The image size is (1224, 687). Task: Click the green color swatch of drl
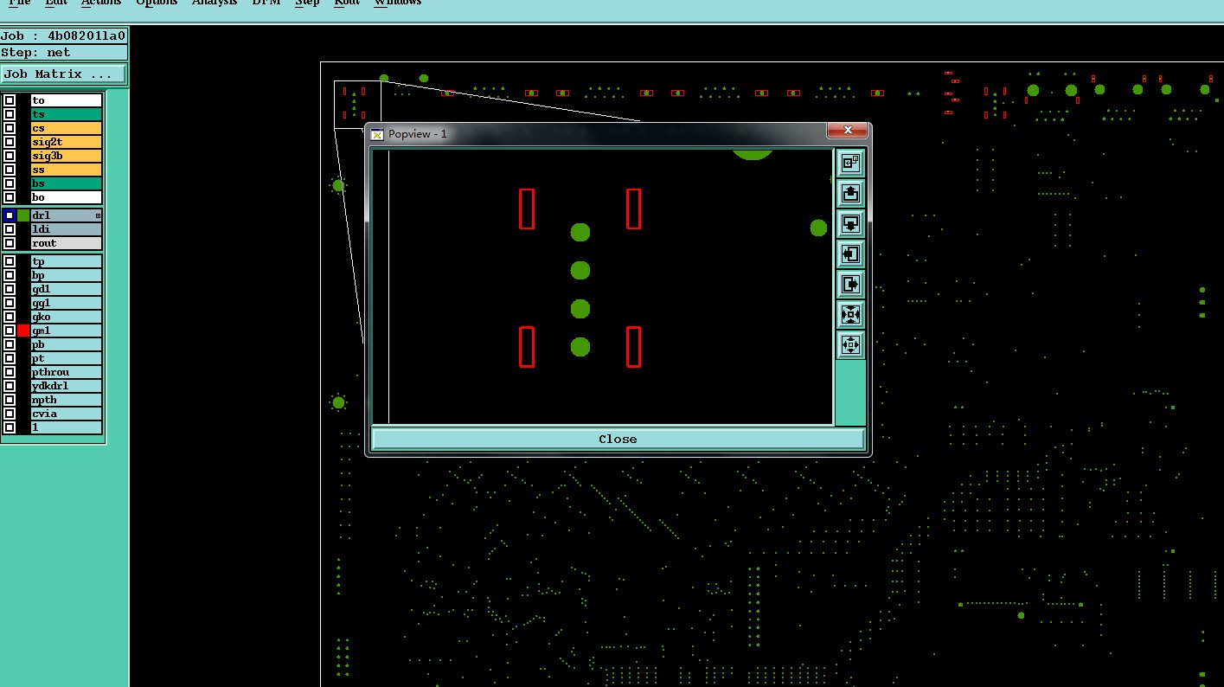tap(23, 215)
